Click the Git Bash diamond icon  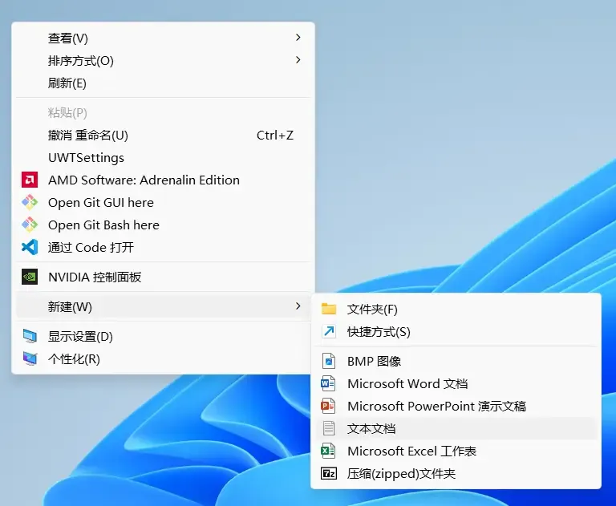(30, 225)
